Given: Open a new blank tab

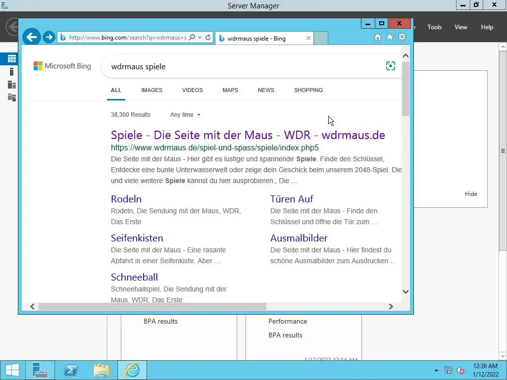Looking at the screenshot, I should pos(321,38).
